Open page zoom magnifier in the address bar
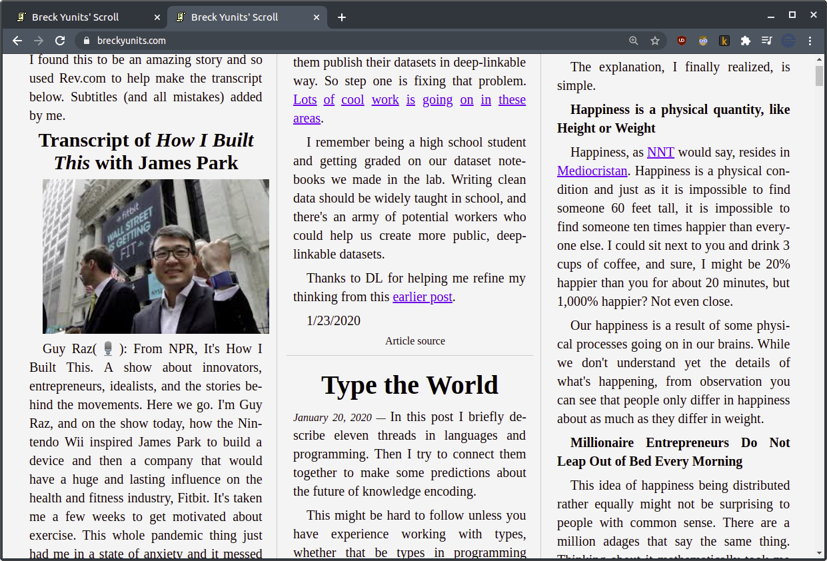Screen dimensions: 827x561 pyautogui.click(x=632, y=41)
